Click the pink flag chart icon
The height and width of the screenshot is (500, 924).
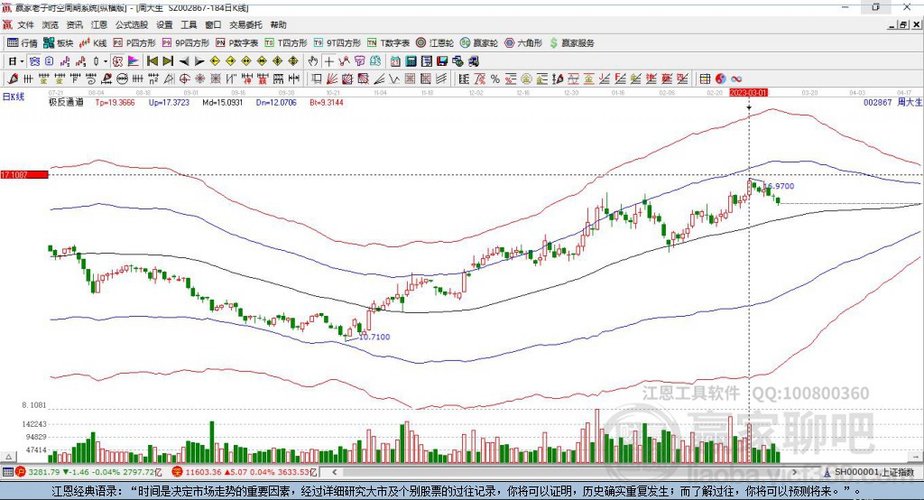134,61
